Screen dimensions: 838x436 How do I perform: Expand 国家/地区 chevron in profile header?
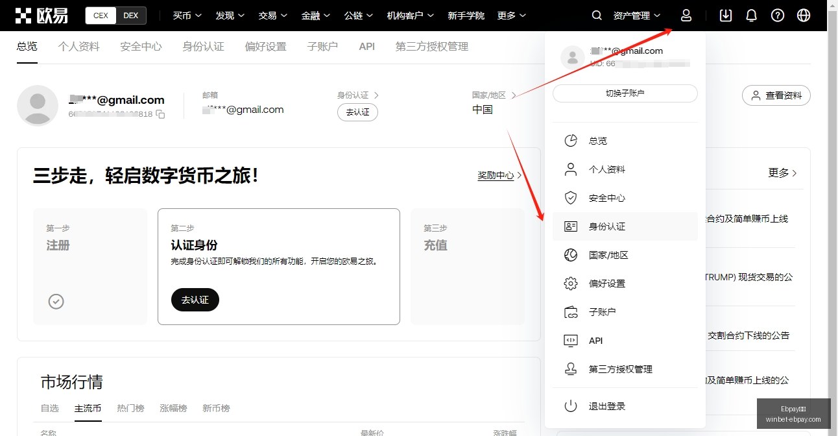(x=514, y=95)
